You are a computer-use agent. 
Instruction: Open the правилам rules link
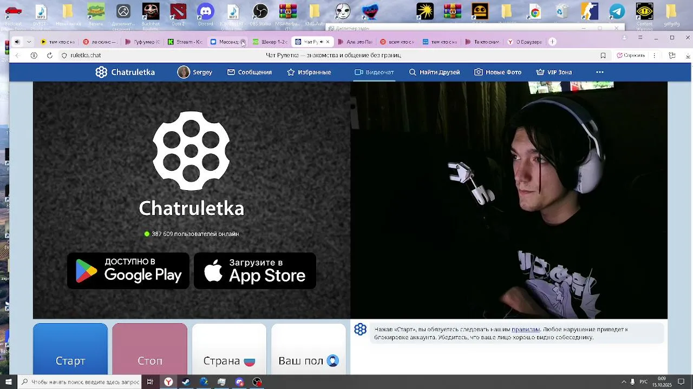pos(526,330)
